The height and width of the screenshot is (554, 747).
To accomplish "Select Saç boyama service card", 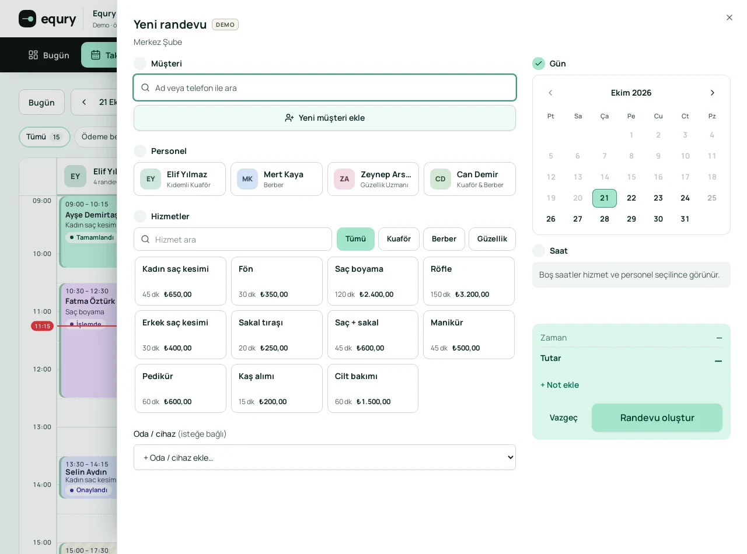I will pyautogui.click(x=373, y=281).
